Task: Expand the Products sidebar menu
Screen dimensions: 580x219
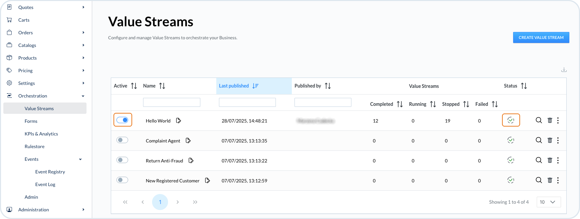Action: point(83,58)
